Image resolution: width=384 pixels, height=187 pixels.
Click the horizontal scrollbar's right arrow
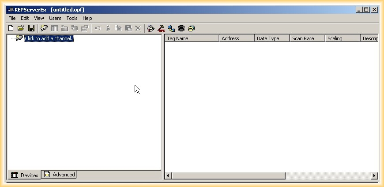(374, 176)
